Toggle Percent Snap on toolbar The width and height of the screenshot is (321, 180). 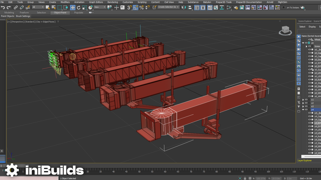[141, 7]
